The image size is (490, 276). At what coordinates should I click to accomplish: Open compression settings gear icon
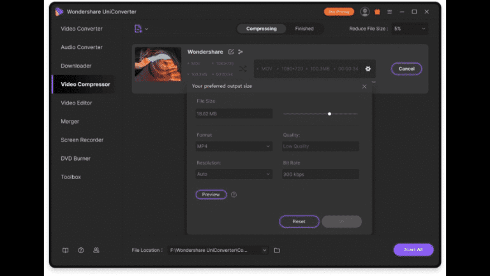367,69
